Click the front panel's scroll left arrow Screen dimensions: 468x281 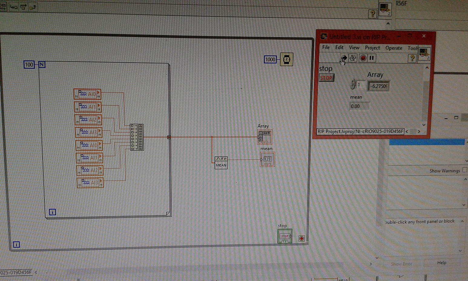coord(407,131)
